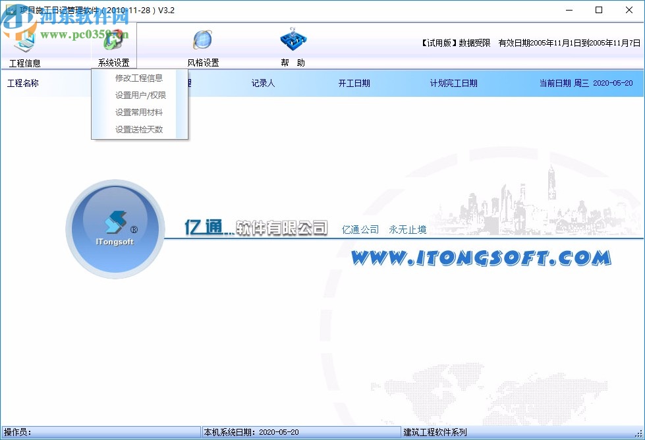Click the 记录人 column header

click(263, 83)
